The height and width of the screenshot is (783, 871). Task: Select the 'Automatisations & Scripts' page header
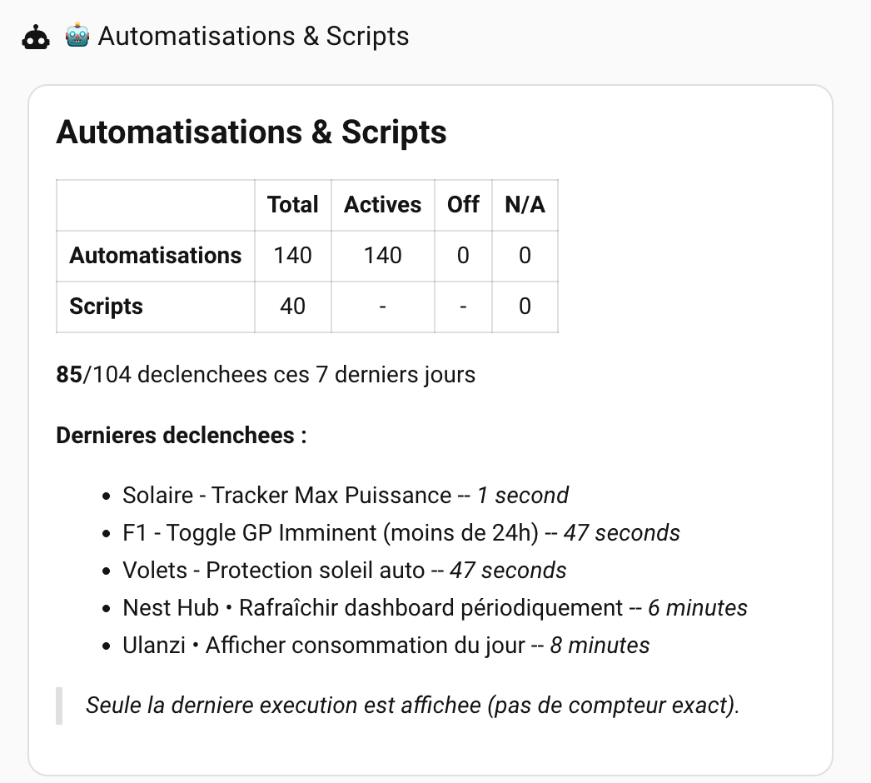click(x=251, y=36)
